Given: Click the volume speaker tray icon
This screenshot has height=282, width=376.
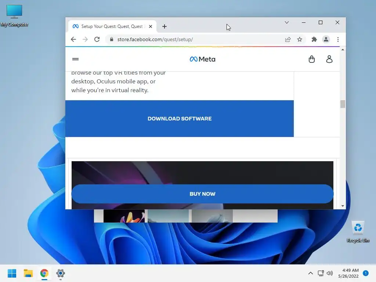Looking at the screenshot, I should click(330, 273).
